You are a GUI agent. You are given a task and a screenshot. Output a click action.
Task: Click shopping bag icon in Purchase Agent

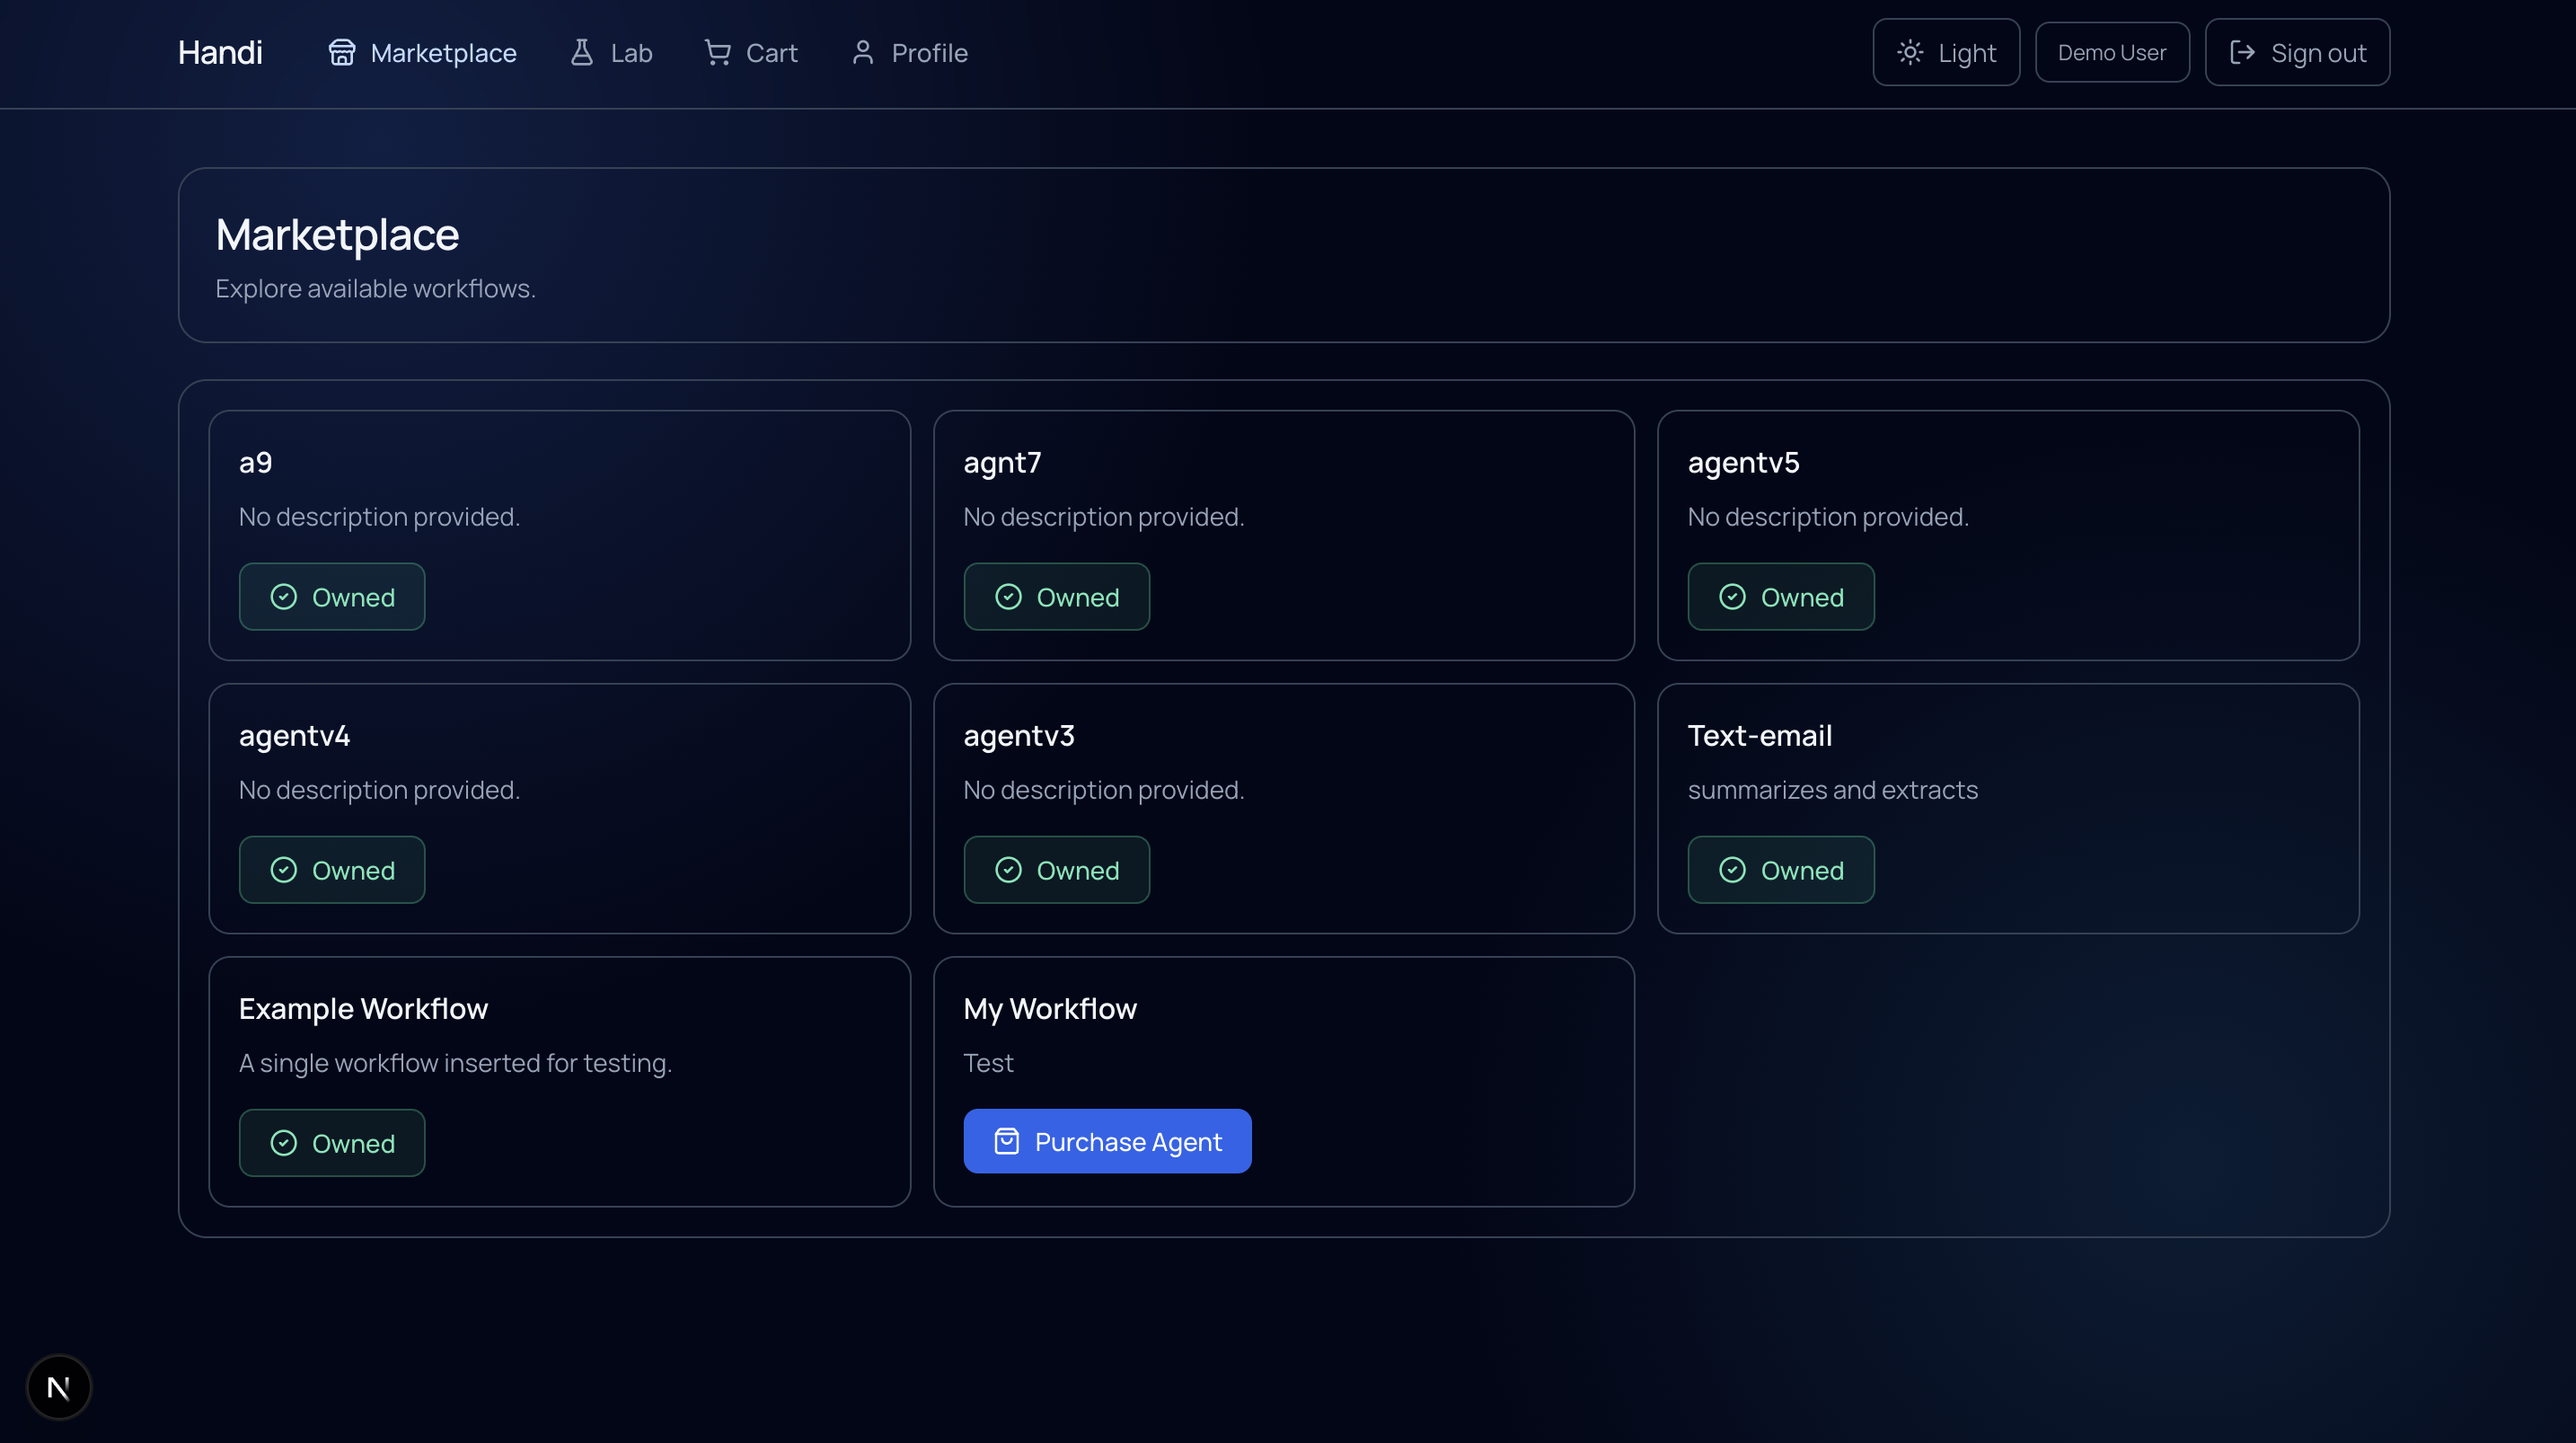[x=1006, y=1142]
